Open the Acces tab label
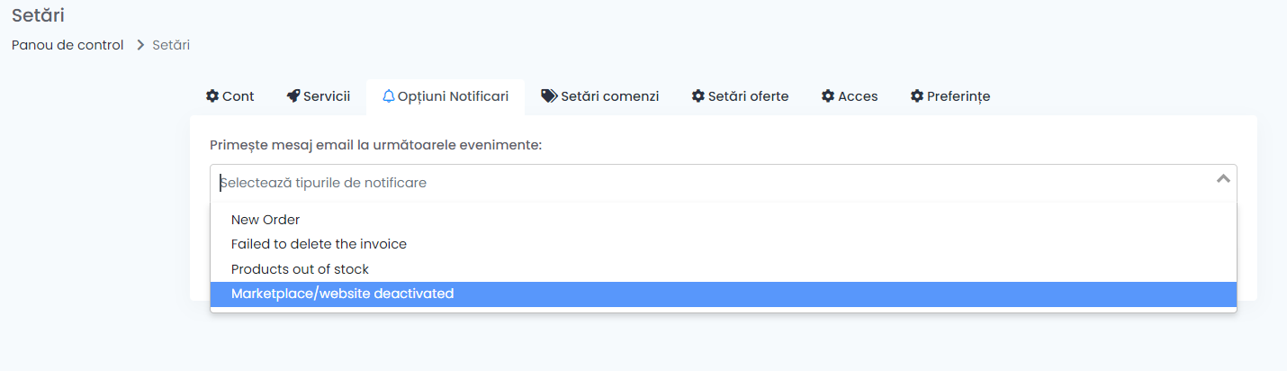The height and width of the screenshot is (371, 1287). pyautogui.click(x=858, y=96)
